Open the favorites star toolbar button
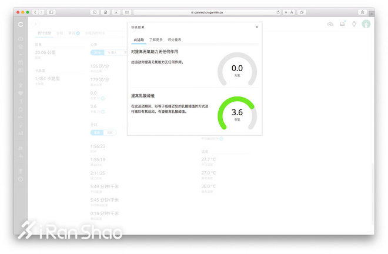 (x=116, y=12)
